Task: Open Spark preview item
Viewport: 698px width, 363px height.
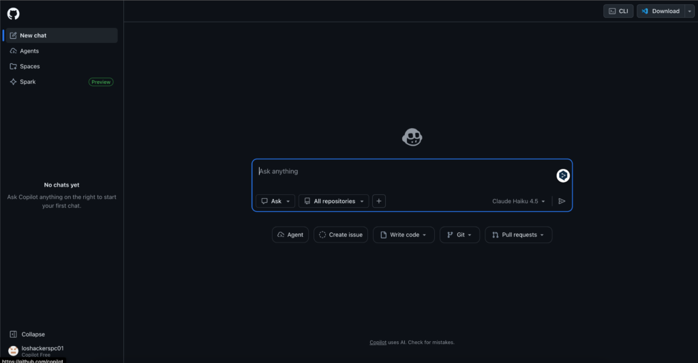Action: [x=61, y=82]
